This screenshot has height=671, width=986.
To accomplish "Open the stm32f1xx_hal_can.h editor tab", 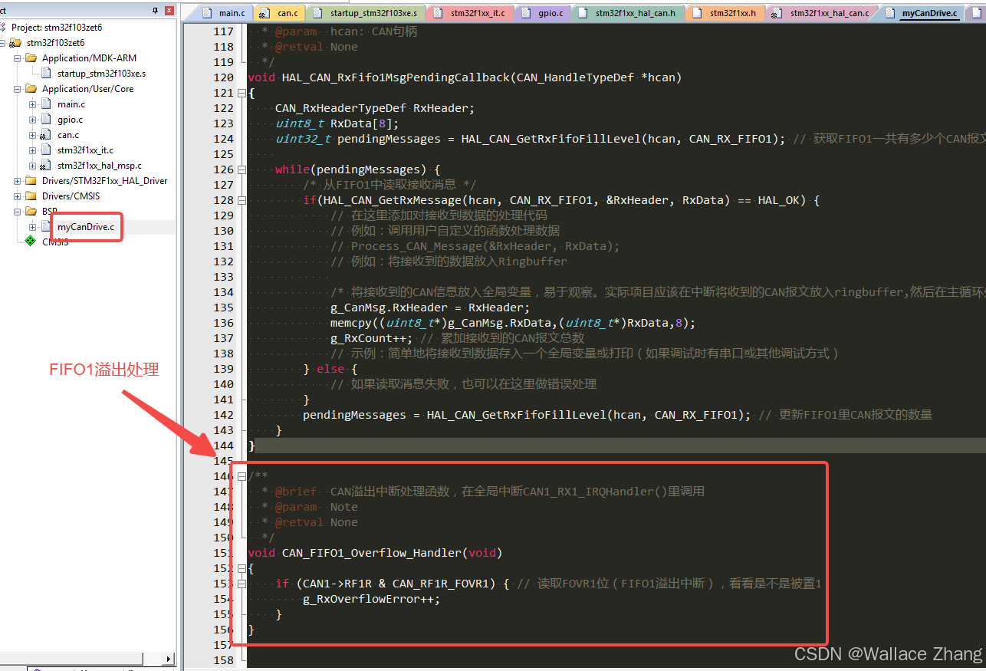I will 628,13.
